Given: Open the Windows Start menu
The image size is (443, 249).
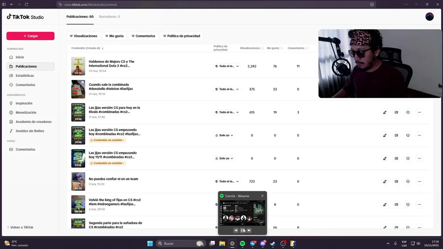Looking at the screenshot, I should click(150, 243).
